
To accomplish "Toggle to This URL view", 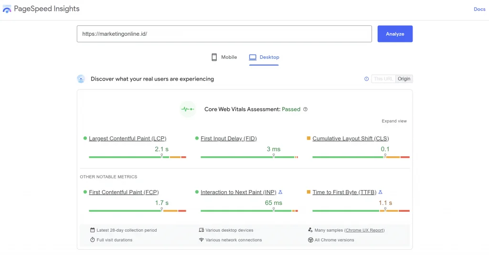I will (x=383, y=79).
